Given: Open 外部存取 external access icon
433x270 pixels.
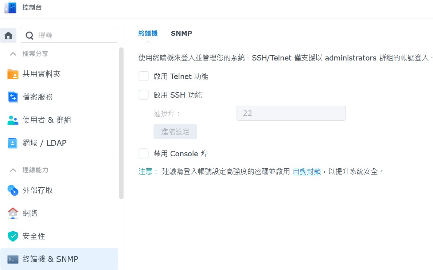Looking at the screenshot, I should pyautogui.click(x=13, y=190).
